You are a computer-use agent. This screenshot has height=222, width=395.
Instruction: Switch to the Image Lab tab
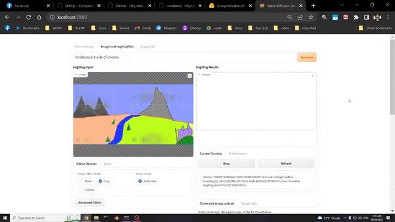click(x=148, y=47)
